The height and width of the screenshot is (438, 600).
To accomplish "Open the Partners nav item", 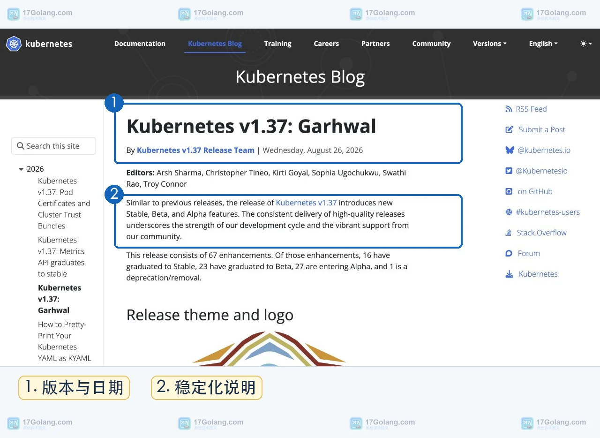I will [375, 44].
